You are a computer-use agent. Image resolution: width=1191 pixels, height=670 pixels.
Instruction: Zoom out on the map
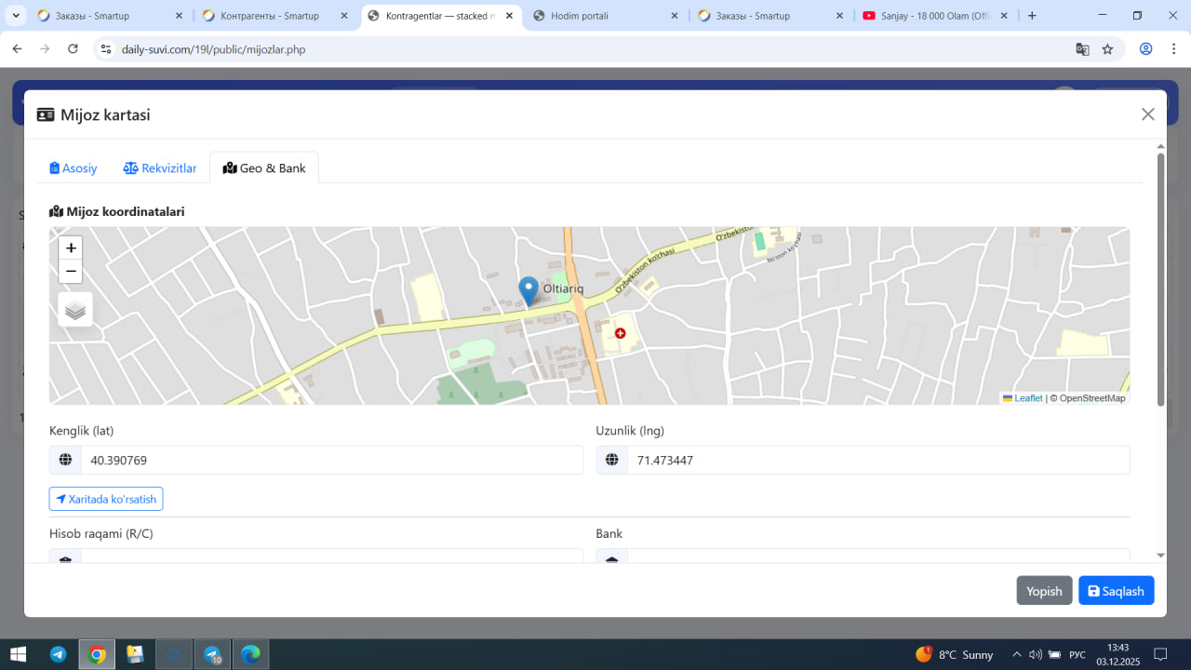tap(71, 272)
